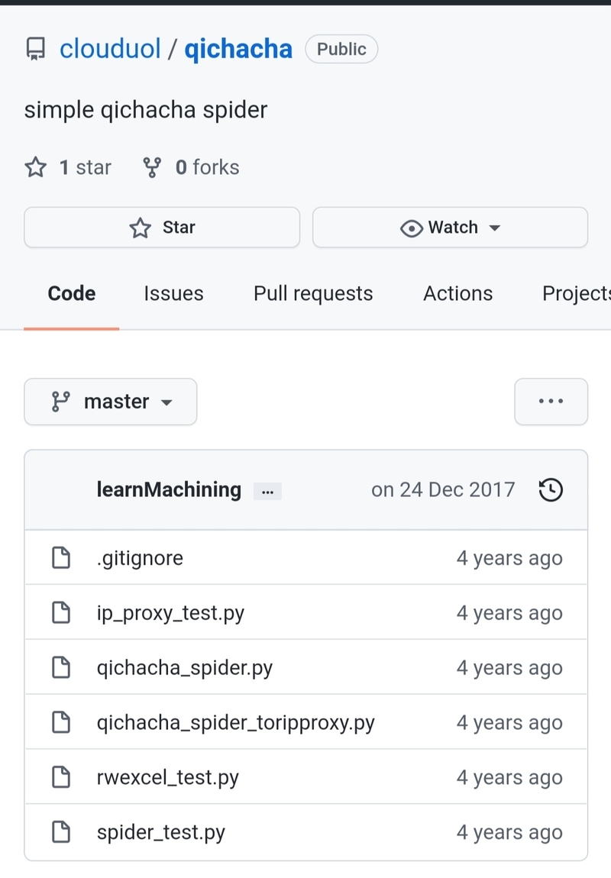Open the learnMachining commit message link
This screenshot has width=611, height=878.
[x=169, y=489]
